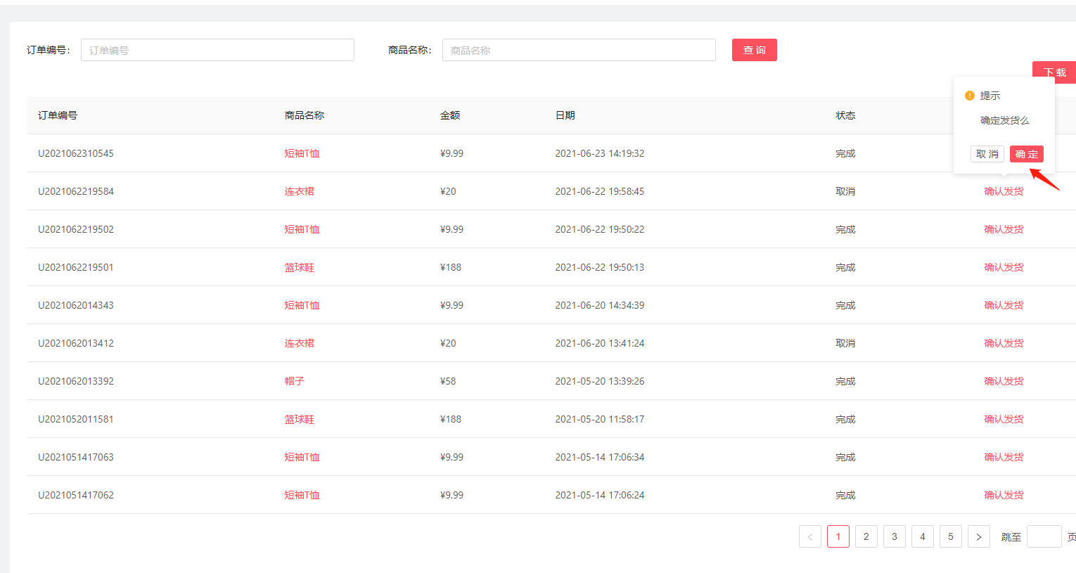1076x573 pixels.
Task: Open product 短袖T恤 in order U2021062219502
Action: (x=302, y=229)
